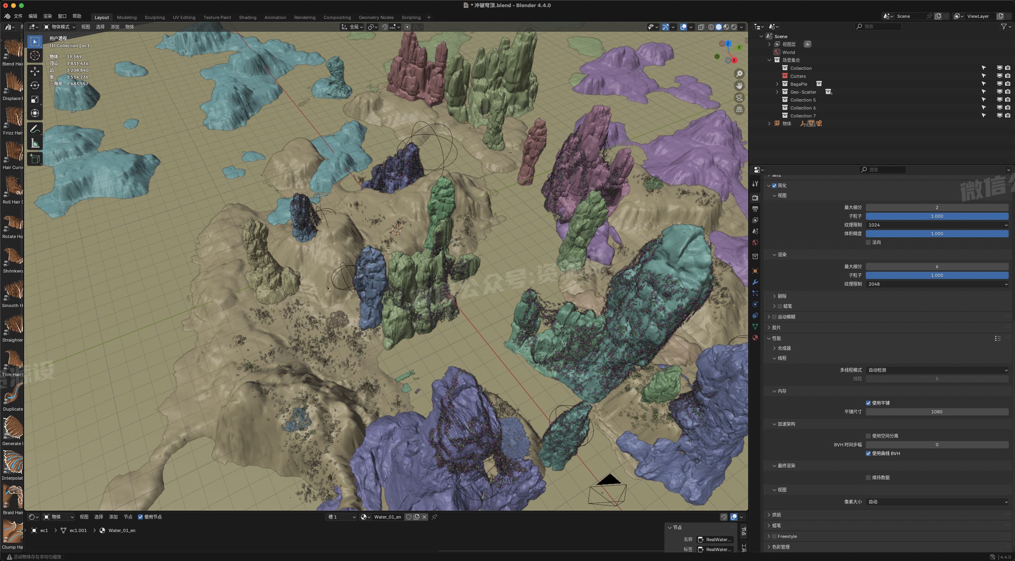Select the 3D Cursor tool
The image size is (1015, 561).
(35, 56)
